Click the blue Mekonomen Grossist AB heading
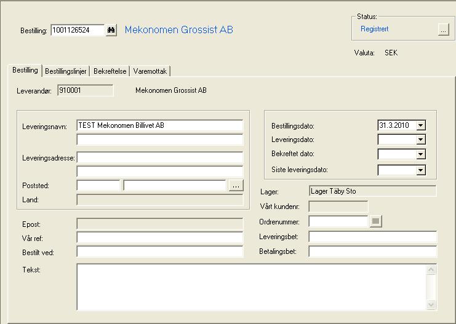456x324 pixels. 179,30
